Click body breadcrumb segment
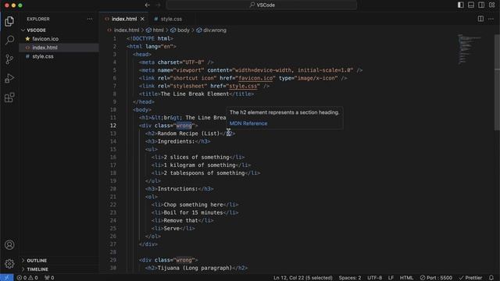 point(180,30)
